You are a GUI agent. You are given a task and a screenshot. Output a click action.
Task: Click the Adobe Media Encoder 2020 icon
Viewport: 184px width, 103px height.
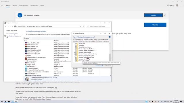pyautogui.click(x=26, y=50)
